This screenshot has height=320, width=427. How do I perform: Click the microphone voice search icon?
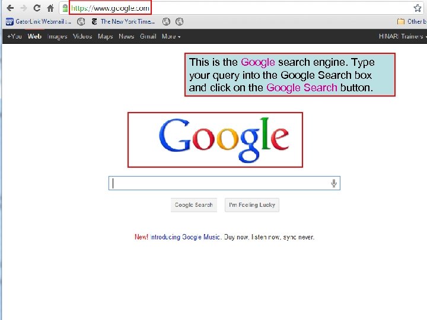pos(334,183)
